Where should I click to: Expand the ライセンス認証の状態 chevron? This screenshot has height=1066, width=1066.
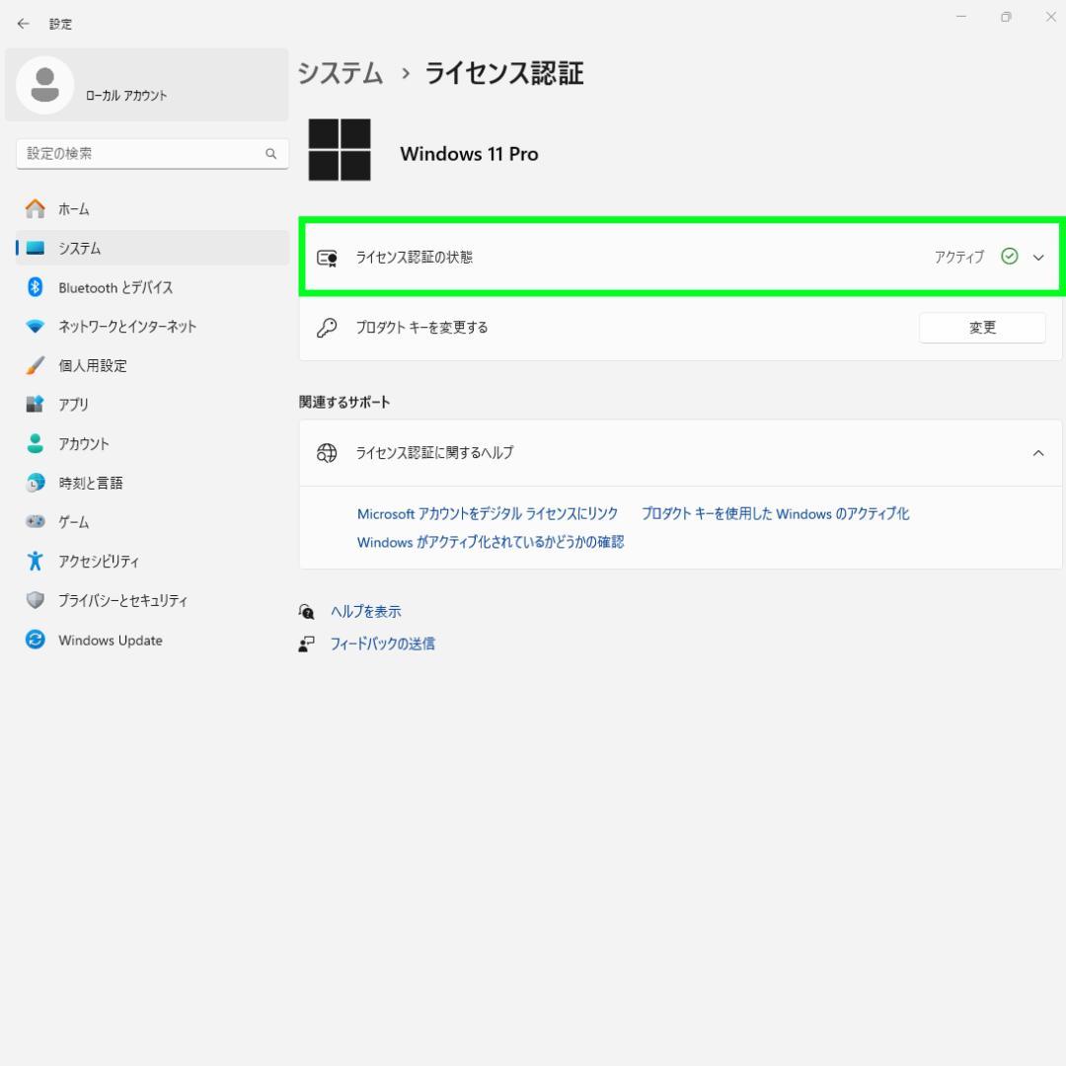[1038, 258]
